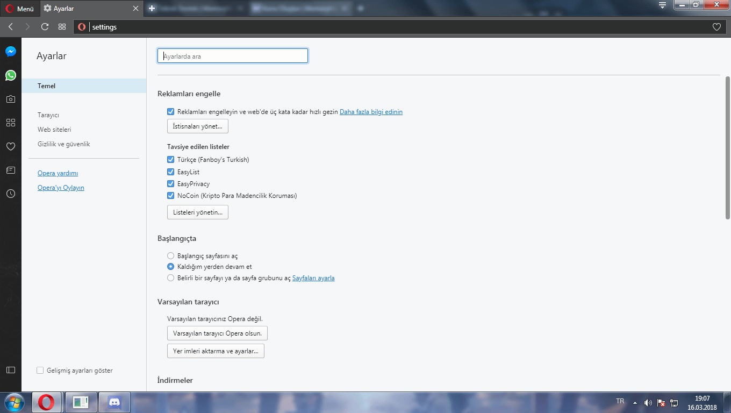Open the tab menu icon at top right
731x413 pixels.
pyautogui.click(x=663, y=5)
